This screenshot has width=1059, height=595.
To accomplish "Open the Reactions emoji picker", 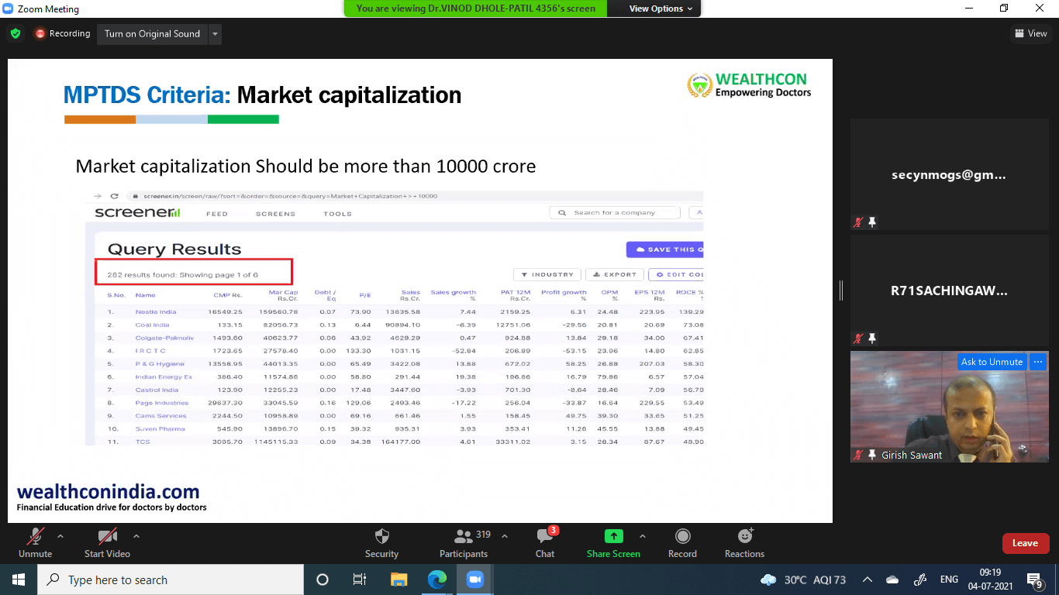I will coord(744,537).
